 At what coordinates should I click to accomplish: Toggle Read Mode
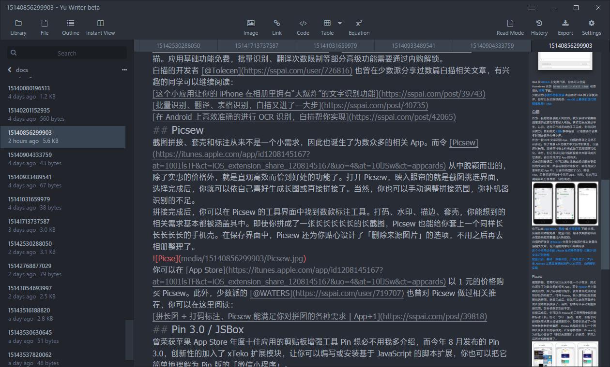(x=510, y=28)
